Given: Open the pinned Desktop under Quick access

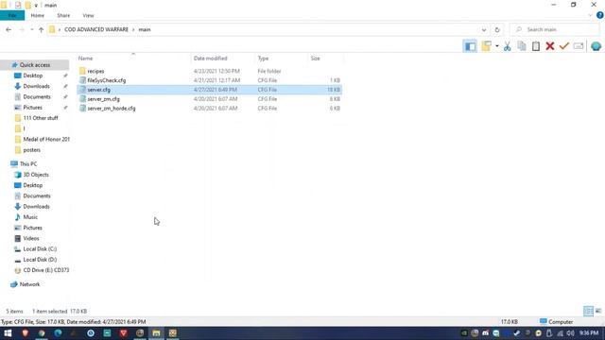Looking at the screenshot, I should (x=33, y=76).
